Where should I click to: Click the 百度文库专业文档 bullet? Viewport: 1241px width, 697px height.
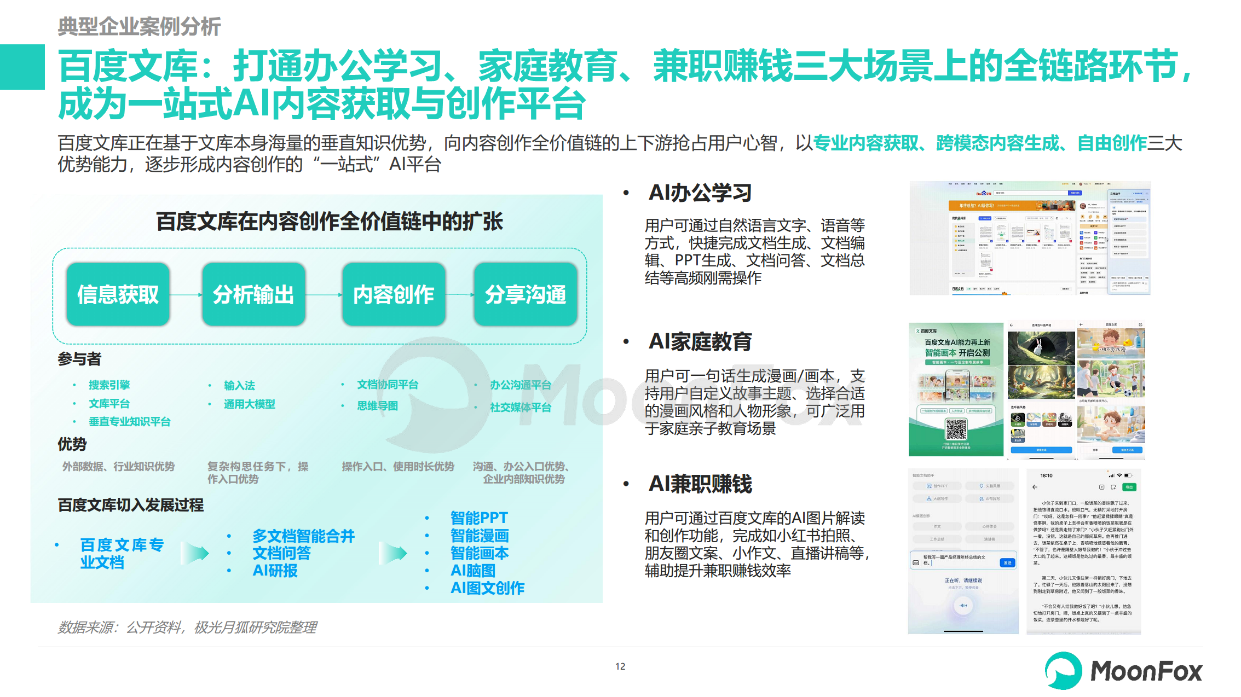[x=122, y=553]
